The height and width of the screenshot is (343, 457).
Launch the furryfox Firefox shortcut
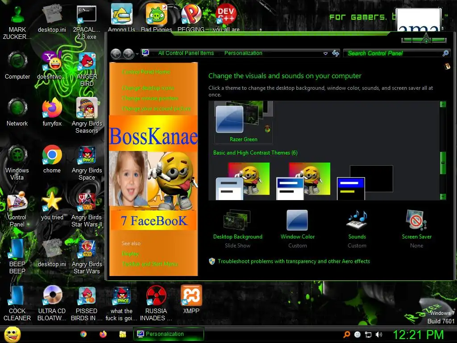[x=52, y=112]
